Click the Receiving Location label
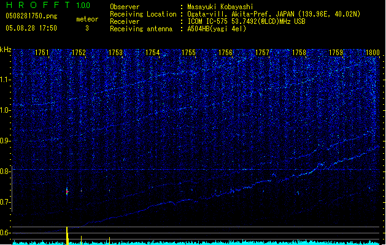The image size is (386, 245). pyautogui.click(x=143, y=14)
